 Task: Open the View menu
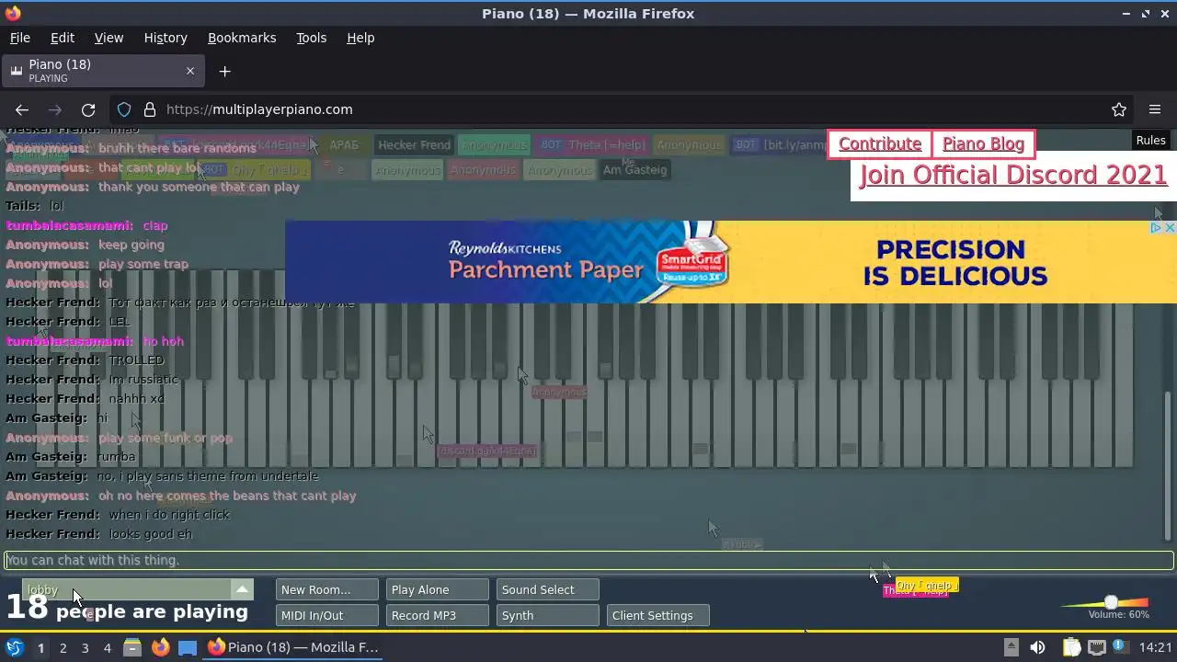[109, 38]
